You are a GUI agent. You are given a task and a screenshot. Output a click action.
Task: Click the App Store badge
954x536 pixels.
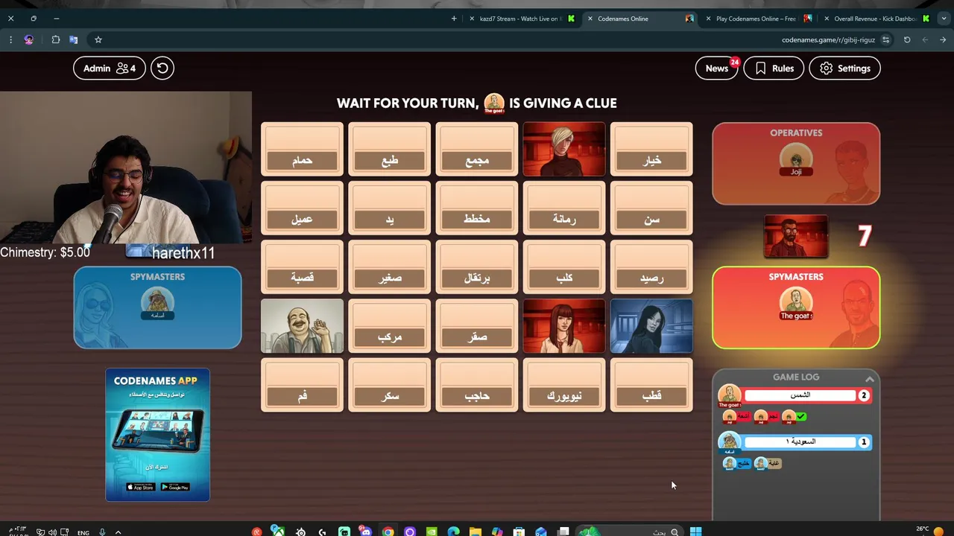click(x=140, y=487)
